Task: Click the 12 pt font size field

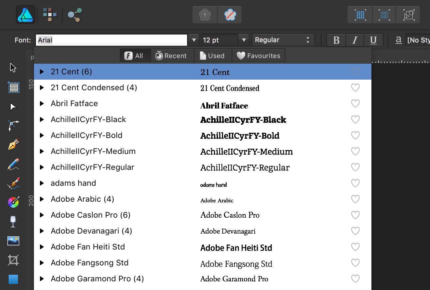Action: [x=220, y=40]
